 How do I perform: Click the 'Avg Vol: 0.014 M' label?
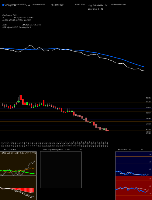coord(98,5)
